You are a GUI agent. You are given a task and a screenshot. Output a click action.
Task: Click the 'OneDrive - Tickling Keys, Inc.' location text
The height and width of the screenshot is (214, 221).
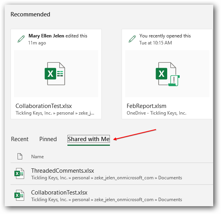[x=156, y=113]
